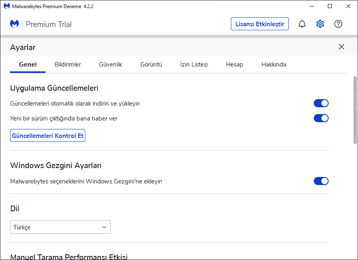Click the Dil section heading
The width and height of the screenshot is (358, 260).
pos(15,208)
